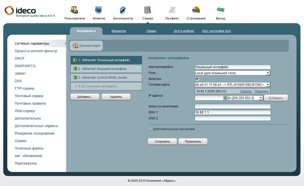Open the Роль dropdown

pyautogui.click(x=232, y=73)
